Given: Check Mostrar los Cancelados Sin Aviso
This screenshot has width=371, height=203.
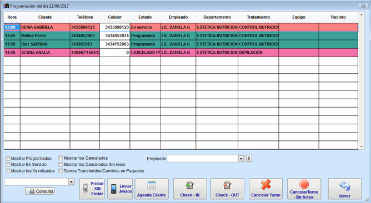Looking at the screenshot, I should click(61, 164).
